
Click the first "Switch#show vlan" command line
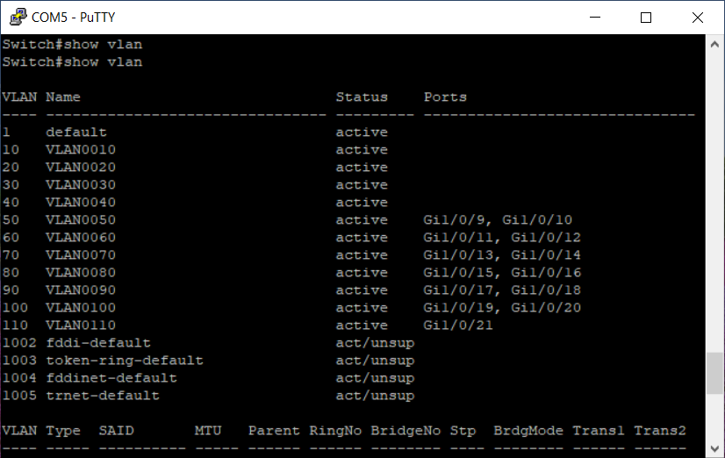tap(72, 45)
